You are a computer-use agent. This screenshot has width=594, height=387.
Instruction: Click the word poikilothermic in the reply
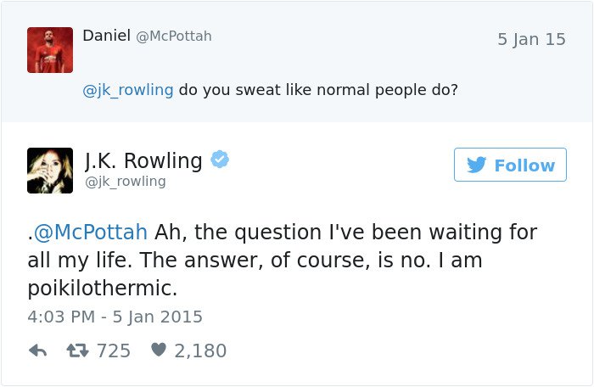tap(103, 288)
